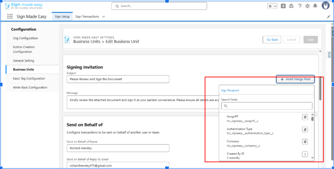Expand the Sign Transactions tab dropdown

[103, 17]
